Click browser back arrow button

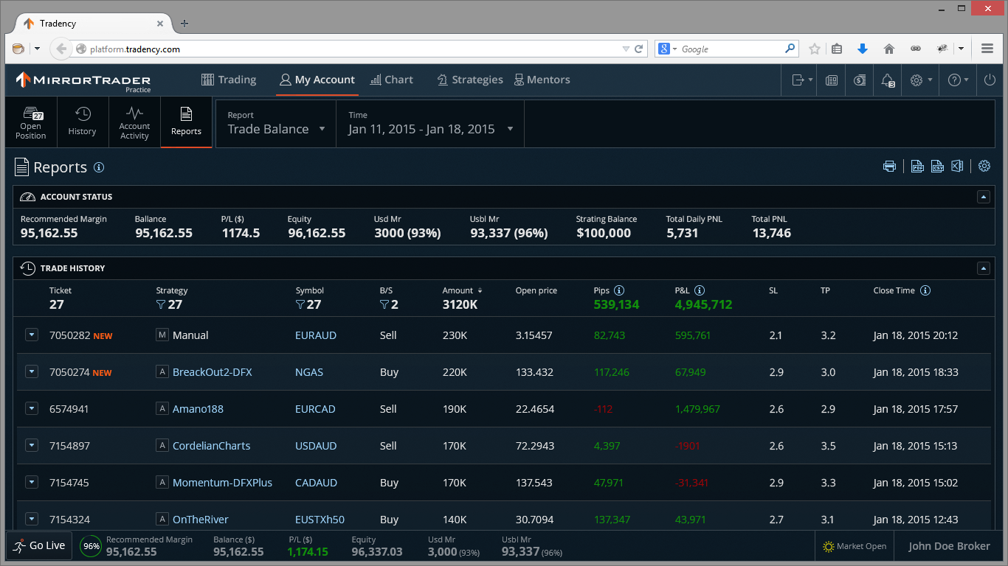pos(61,49)
